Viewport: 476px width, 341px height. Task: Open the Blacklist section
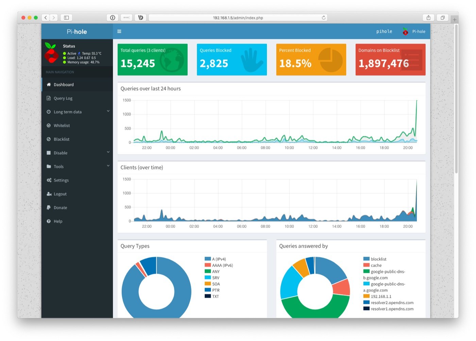coord(62,139)
